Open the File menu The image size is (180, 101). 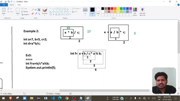(x=4, y=5)
